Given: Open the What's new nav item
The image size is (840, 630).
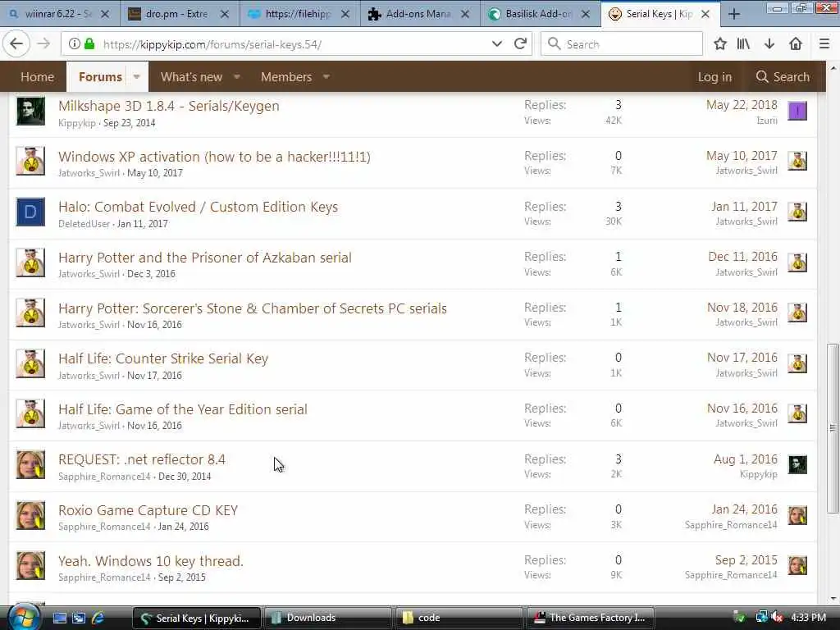Looking at the screenshot, I should pyautogui.click(x=191, y=76).
